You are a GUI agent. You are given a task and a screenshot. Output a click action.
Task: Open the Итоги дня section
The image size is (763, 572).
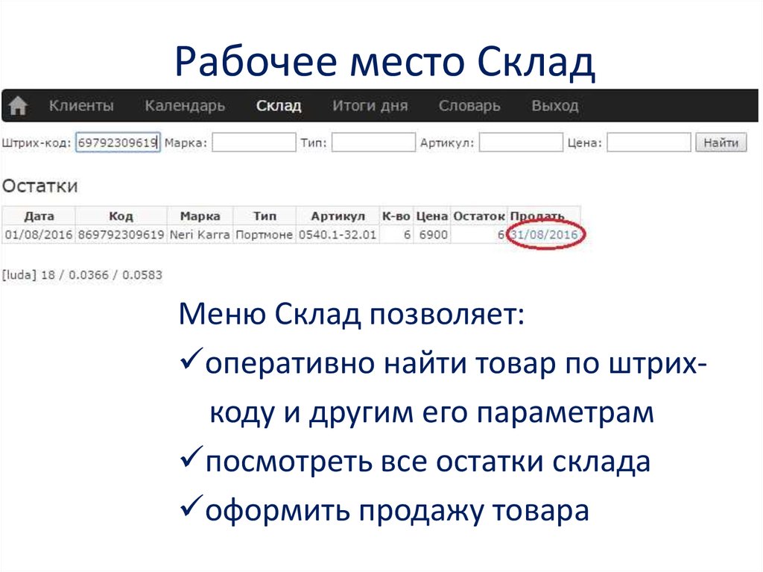372,105
